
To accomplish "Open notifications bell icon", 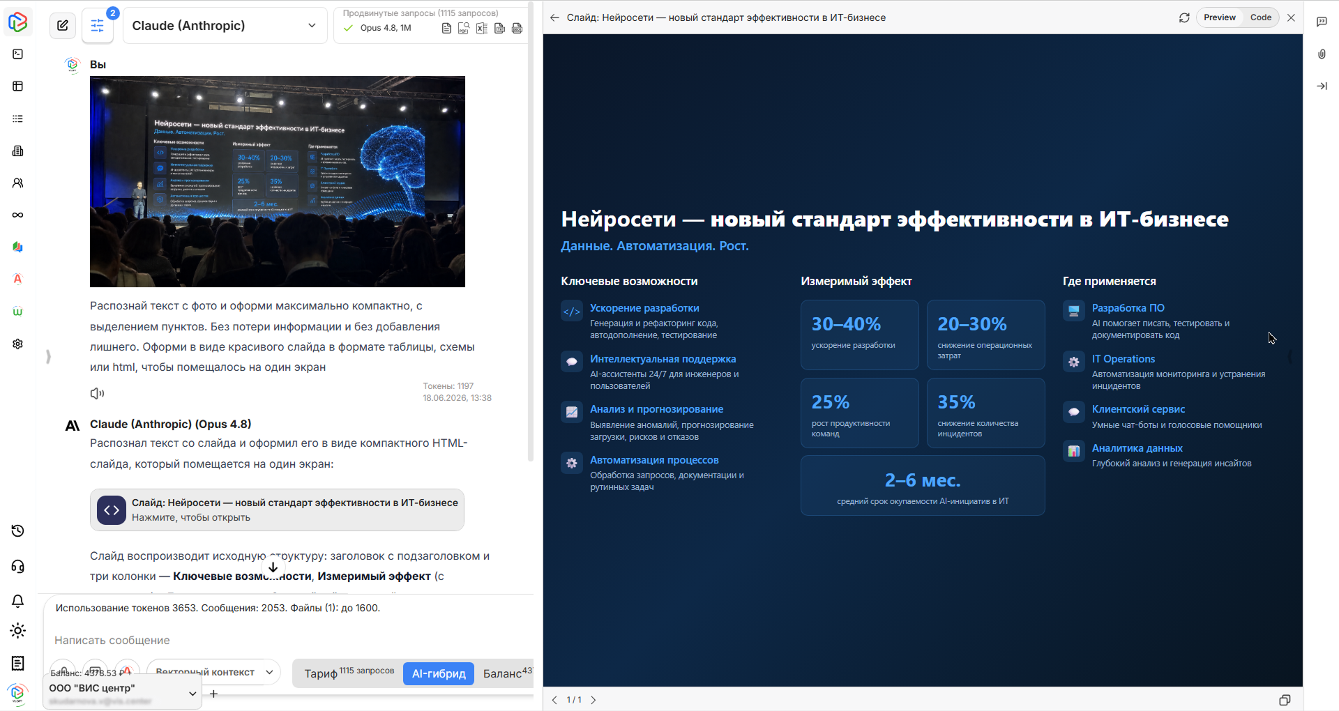I will pyautogui.click(x=18, y=601).
